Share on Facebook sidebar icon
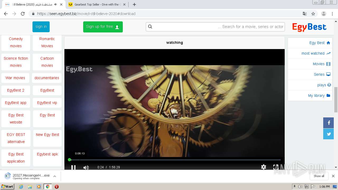The height and width of the screenshot is (190, 338). pos(328,123)
